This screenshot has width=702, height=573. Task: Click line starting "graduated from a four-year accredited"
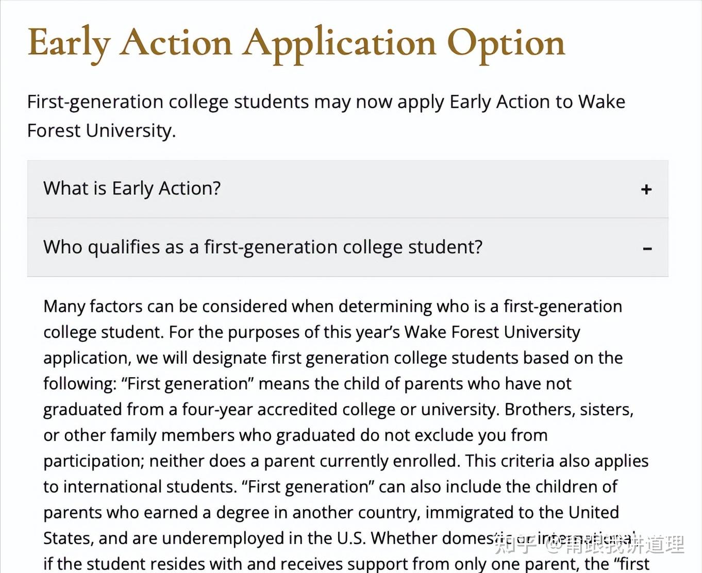pyautogui.click(x=338, y=410)
